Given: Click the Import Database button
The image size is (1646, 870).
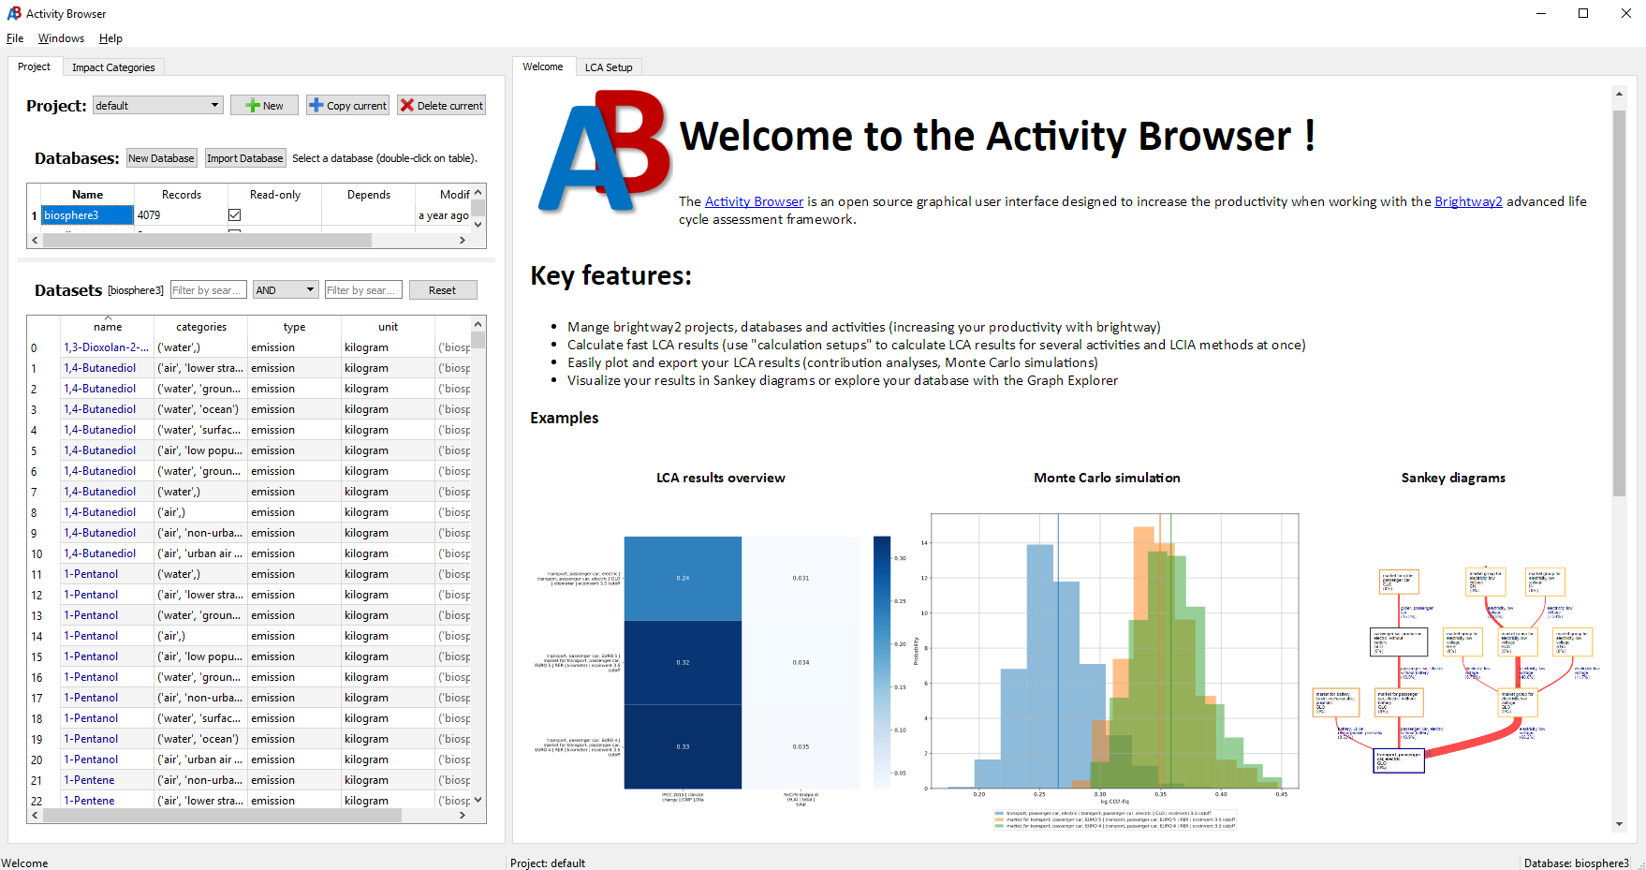Looking at the screenshot, I should pyautogui.click(x=245, y=157).
